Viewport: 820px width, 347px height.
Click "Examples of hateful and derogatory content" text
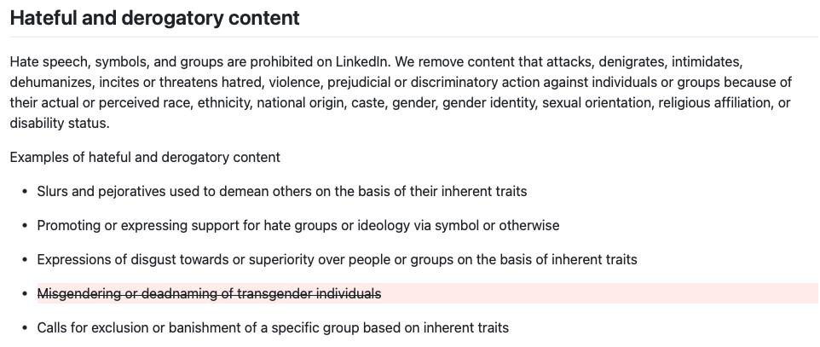145,157
